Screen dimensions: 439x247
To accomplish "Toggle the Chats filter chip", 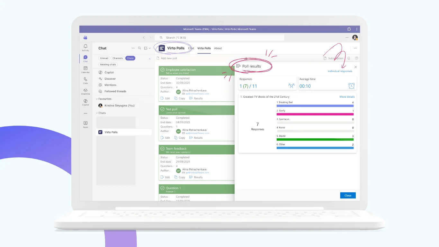I will pyautogui.click(x=130, y=58).
